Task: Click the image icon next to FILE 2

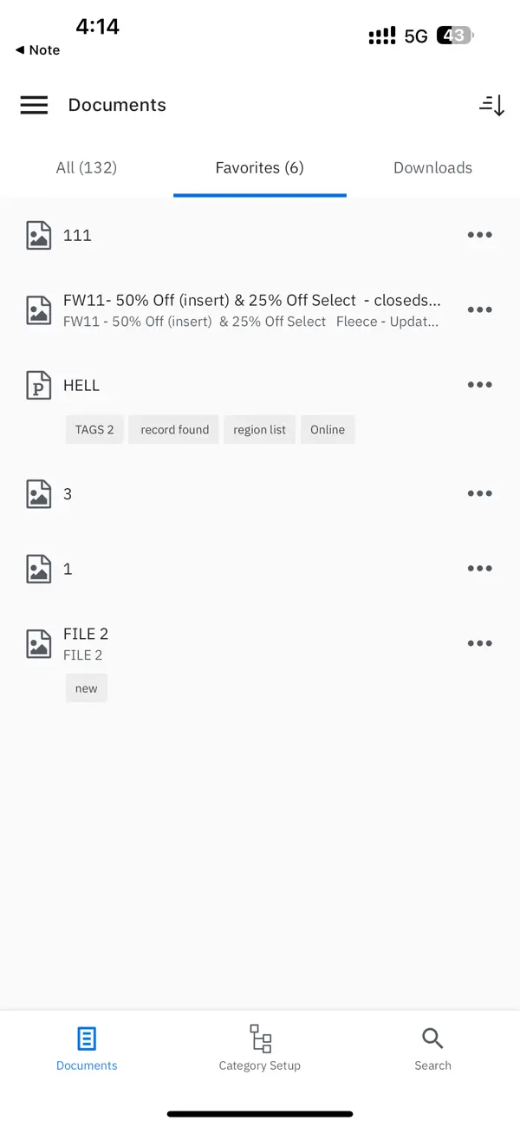Action: (x=38, y=643)
